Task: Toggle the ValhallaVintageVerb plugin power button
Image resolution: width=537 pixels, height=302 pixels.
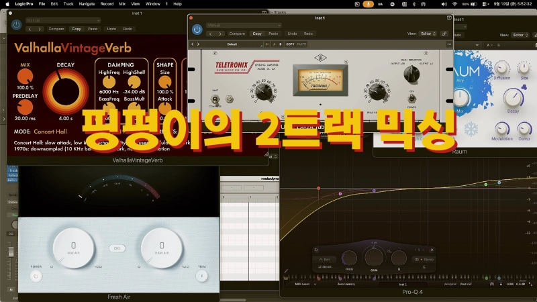Action: tap(16, 25)
